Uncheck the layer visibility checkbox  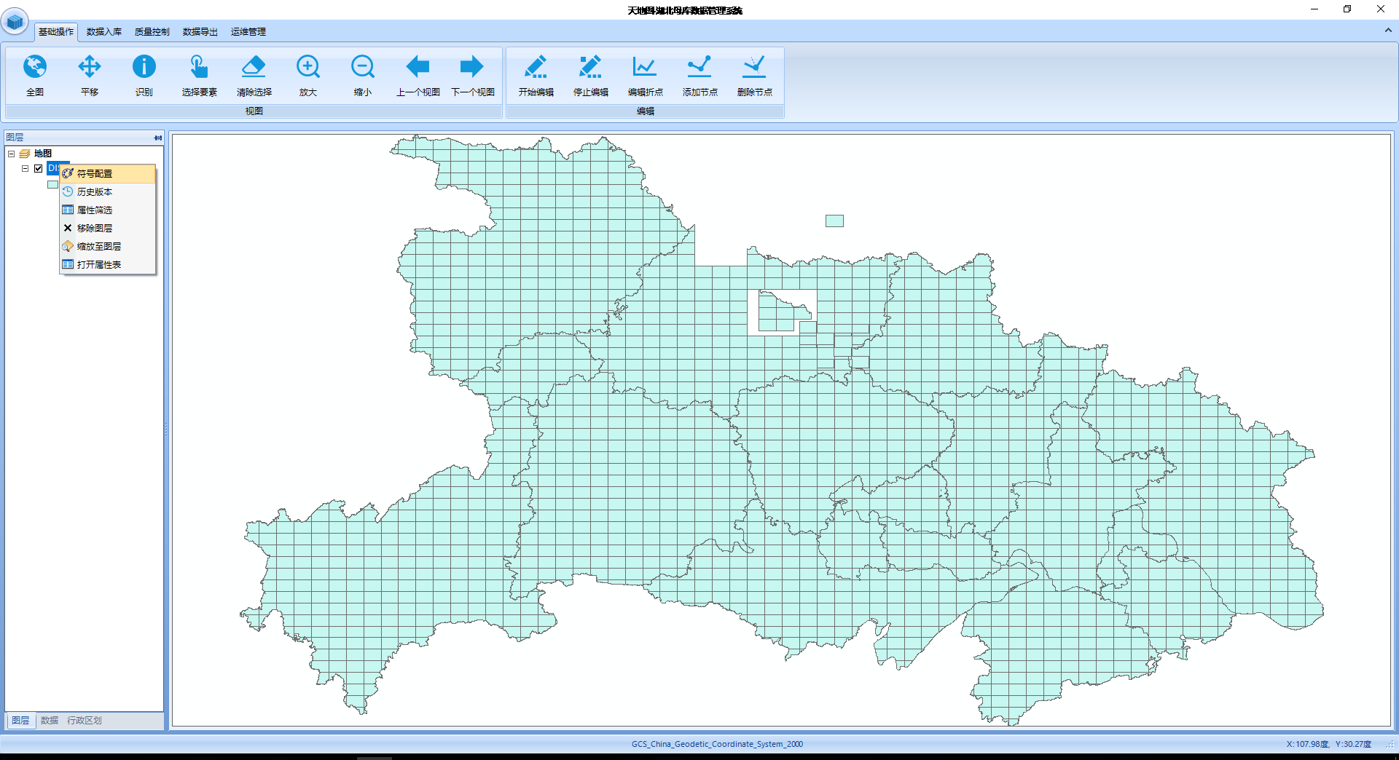[39, 168]
